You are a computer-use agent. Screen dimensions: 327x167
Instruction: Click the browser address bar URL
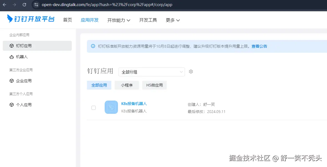(x=107, y=5)
